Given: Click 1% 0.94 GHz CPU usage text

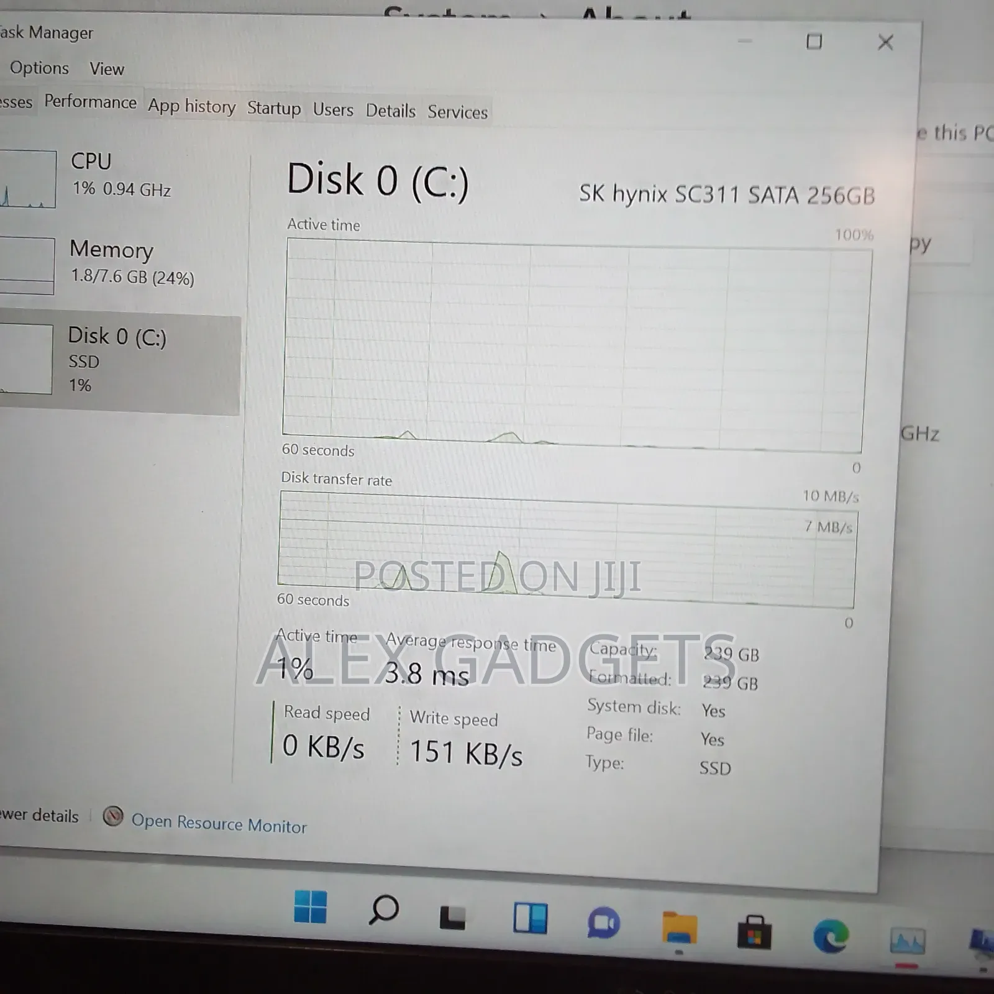Looking at the screenshot, I should click(121, 188).
